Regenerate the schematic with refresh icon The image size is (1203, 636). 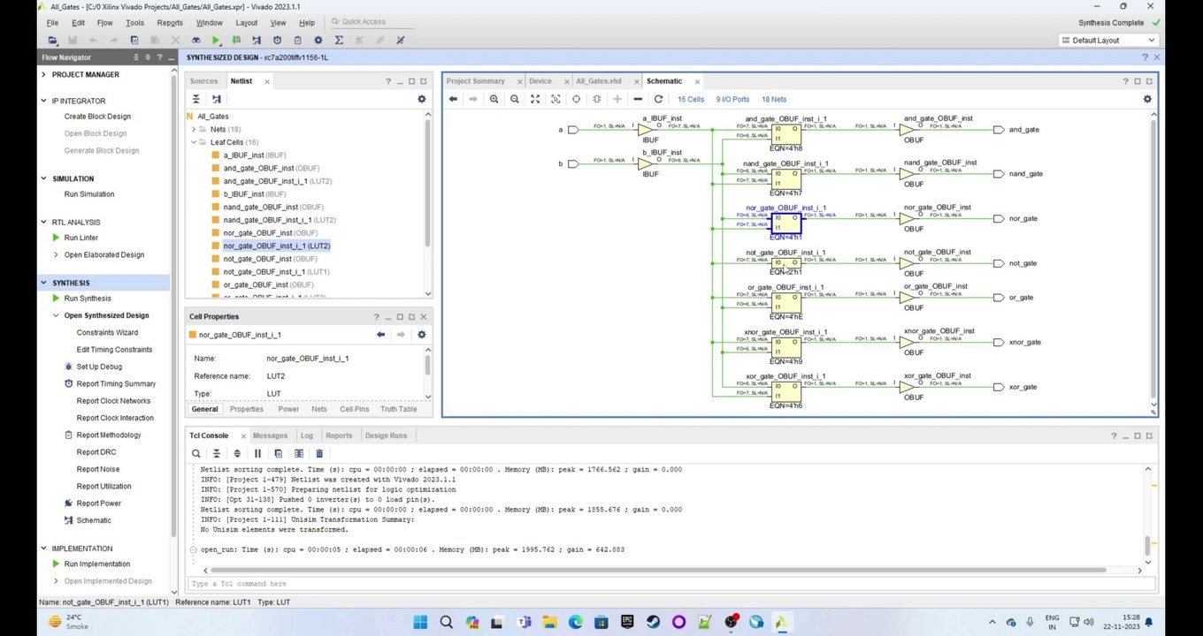coord(658,99)
